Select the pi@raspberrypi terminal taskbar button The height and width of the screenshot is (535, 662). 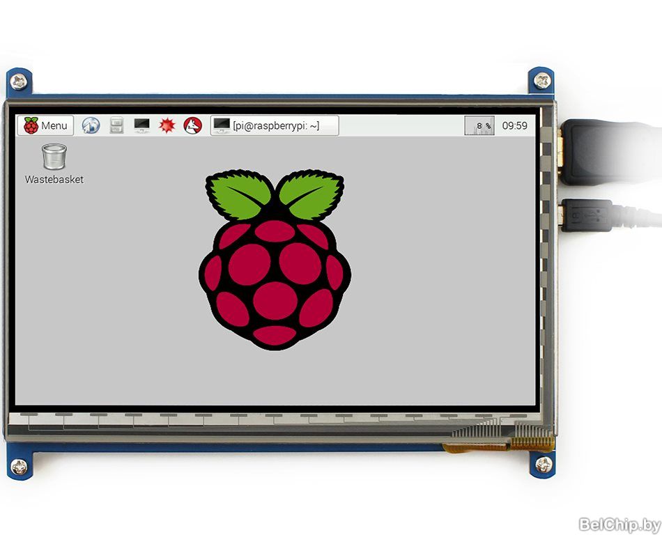tap(275, 125)
